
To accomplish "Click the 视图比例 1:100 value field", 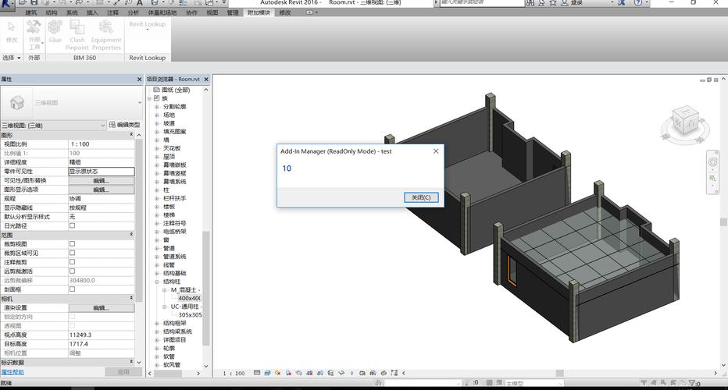I will (x=101, y=144).
